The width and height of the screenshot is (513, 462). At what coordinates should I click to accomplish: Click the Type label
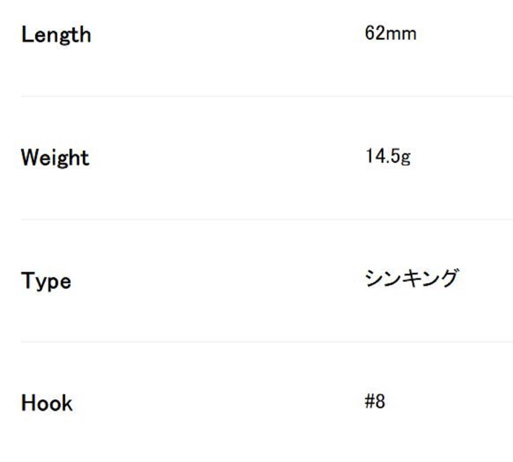coord(46,281)
